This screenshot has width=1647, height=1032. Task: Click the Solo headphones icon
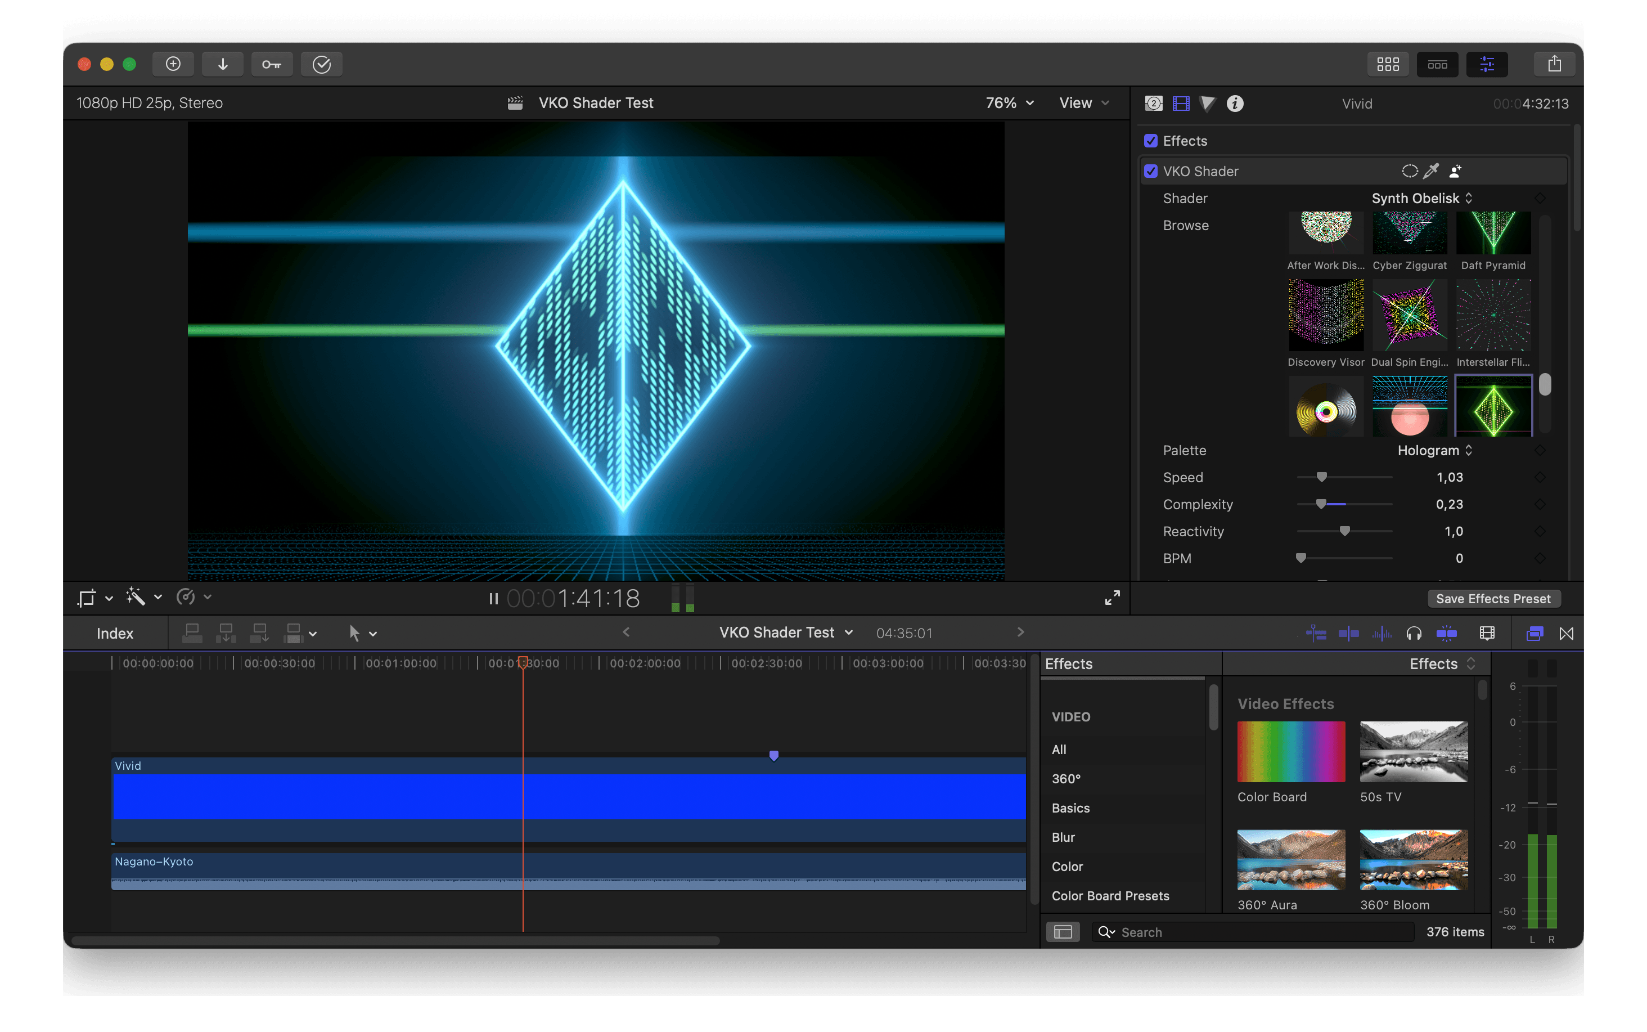pos(1414,634)
